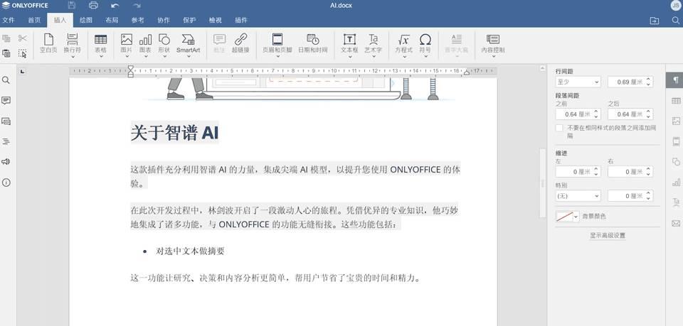The image size is (683, 326).
Task: Open image settings in right sidebar
Action: click(676, 121)
